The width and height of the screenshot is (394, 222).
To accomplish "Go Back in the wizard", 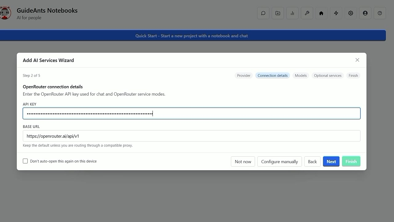I will click(312, 162).
